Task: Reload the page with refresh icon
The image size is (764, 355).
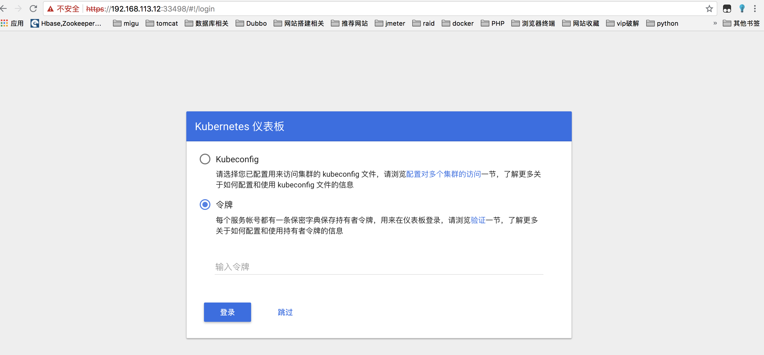Action: pyautogui.click(x=33, y=9)
